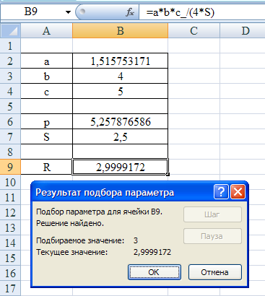
Task: Expand the Name Box dropdown arrow
Action: click(68, 12)
